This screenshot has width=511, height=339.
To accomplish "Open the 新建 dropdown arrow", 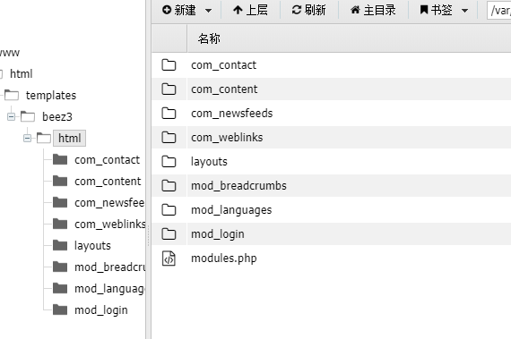I will (208, 11).
